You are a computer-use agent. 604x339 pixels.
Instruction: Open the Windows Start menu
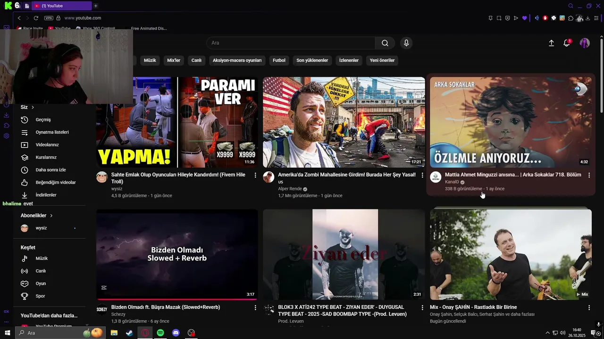7,333
